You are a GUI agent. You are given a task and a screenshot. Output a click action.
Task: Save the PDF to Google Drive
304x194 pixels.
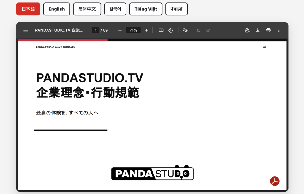(247, 30)
